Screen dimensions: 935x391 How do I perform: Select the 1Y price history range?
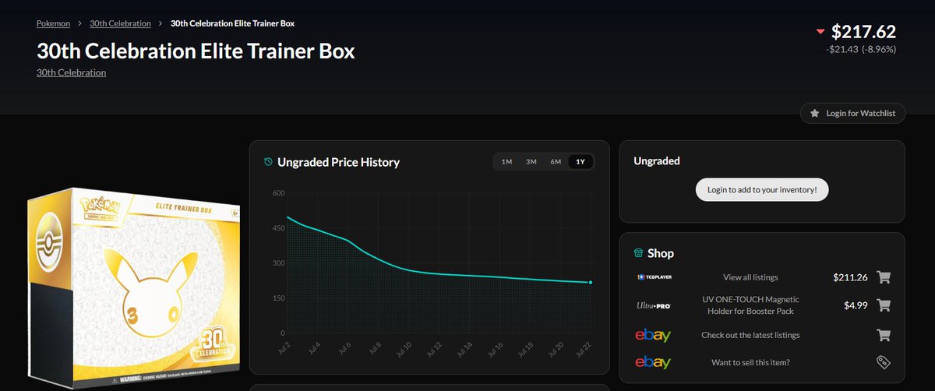(580, 162)
